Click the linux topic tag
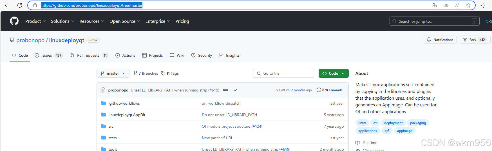The height and width of the screenshot is (151, 492). 362,123
